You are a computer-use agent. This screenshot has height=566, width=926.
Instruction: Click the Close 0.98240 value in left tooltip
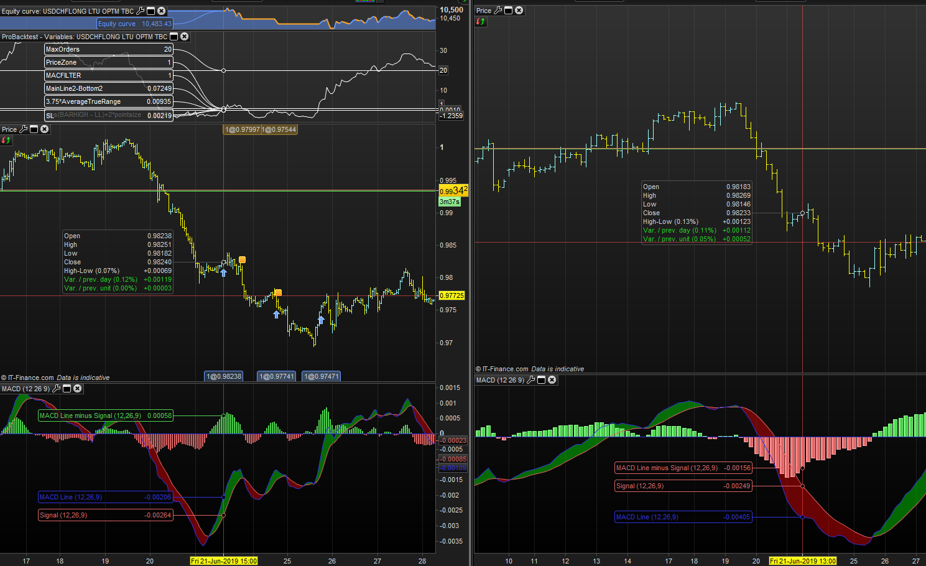(159, 262)
